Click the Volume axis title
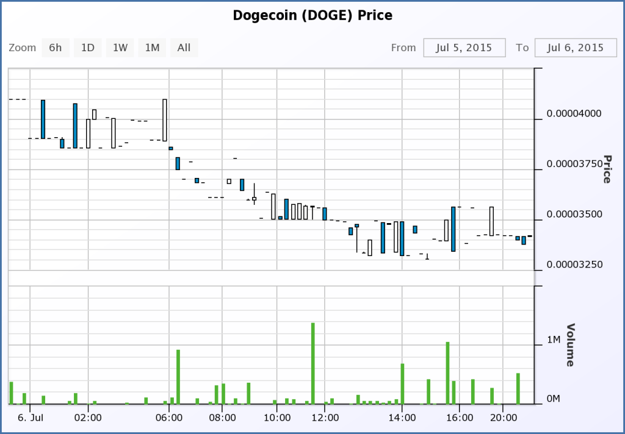This screenshot has height=434, width=625. coord(571,345)
